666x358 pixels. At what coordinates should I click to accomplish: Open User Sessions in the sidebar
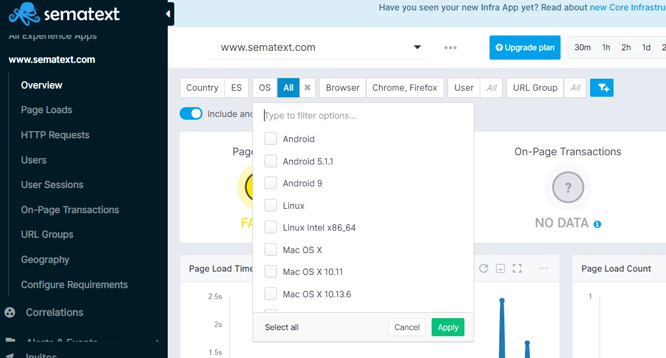[x=52, y=185]
